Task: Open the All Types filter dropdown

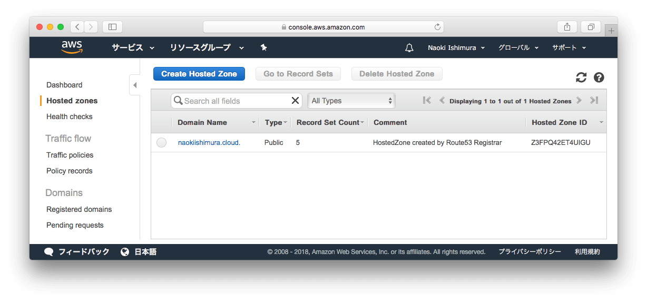Action: point(351,101)
